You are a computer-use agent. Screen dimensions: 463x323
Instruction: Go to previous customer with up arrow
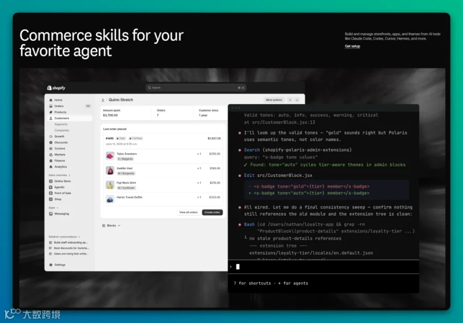coord(290,100)
